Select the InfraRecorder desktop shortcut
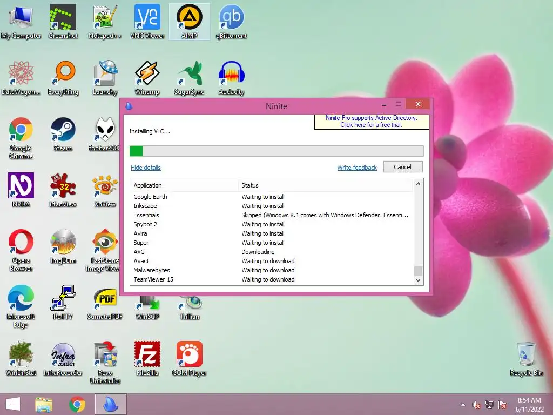The image size is (553, 415). (63, 359)
